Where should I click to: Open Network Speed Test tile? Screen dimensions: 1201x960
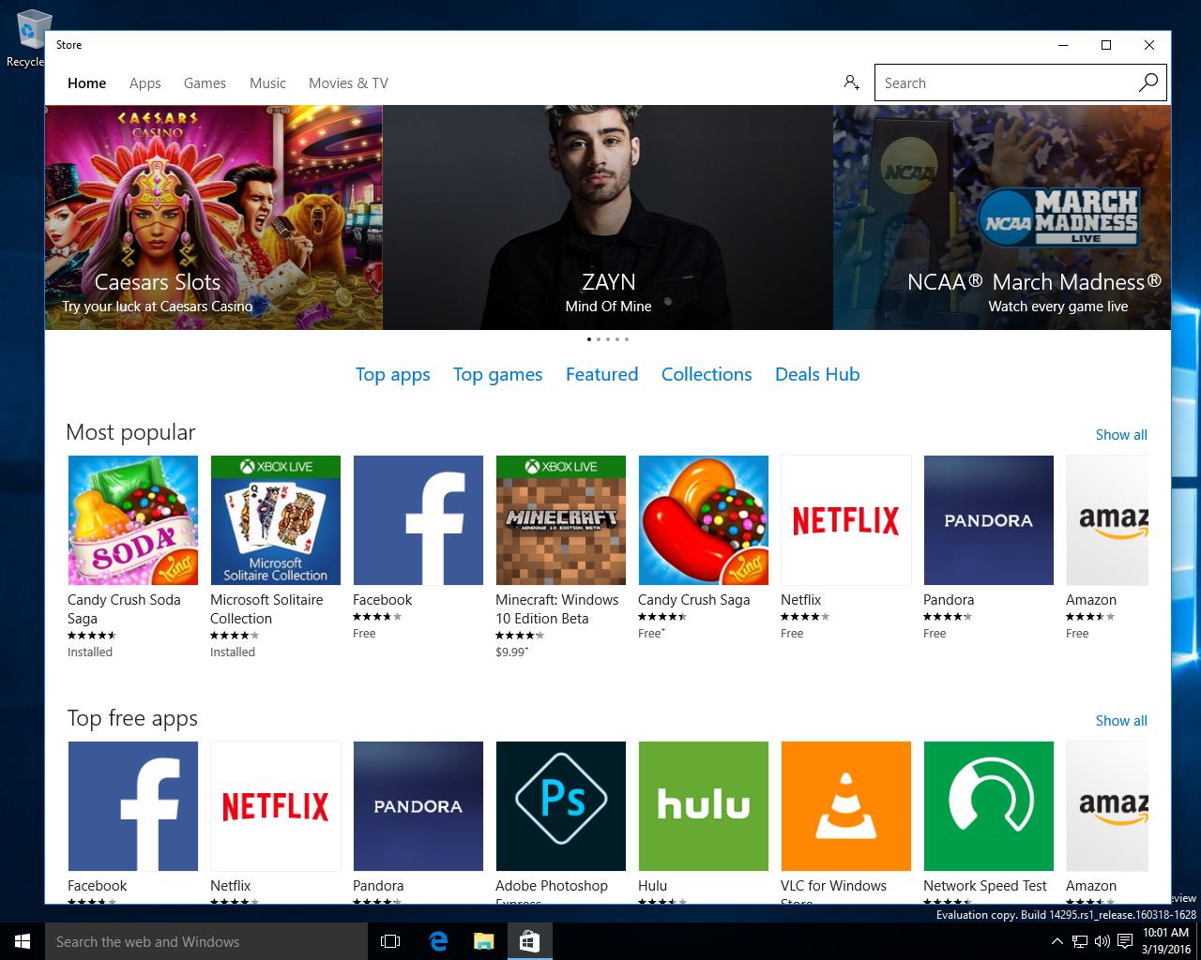point(989,806)
